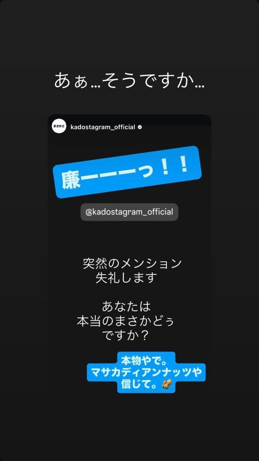Tap the ですか？ question text
Screen dimensions: 259x461
126,335
